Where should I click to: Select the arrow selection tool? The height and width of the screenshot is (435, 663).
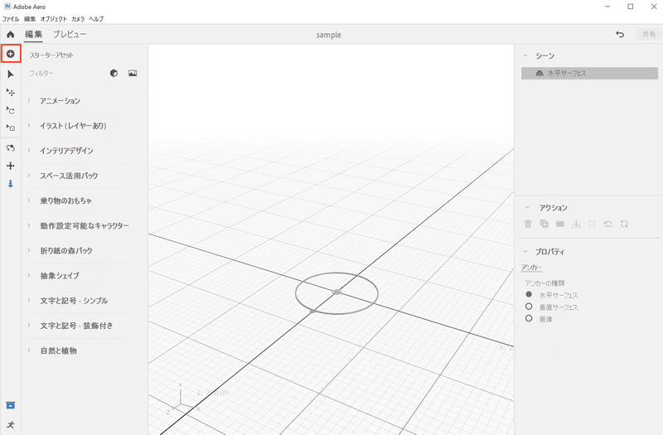tap(11, 74)
